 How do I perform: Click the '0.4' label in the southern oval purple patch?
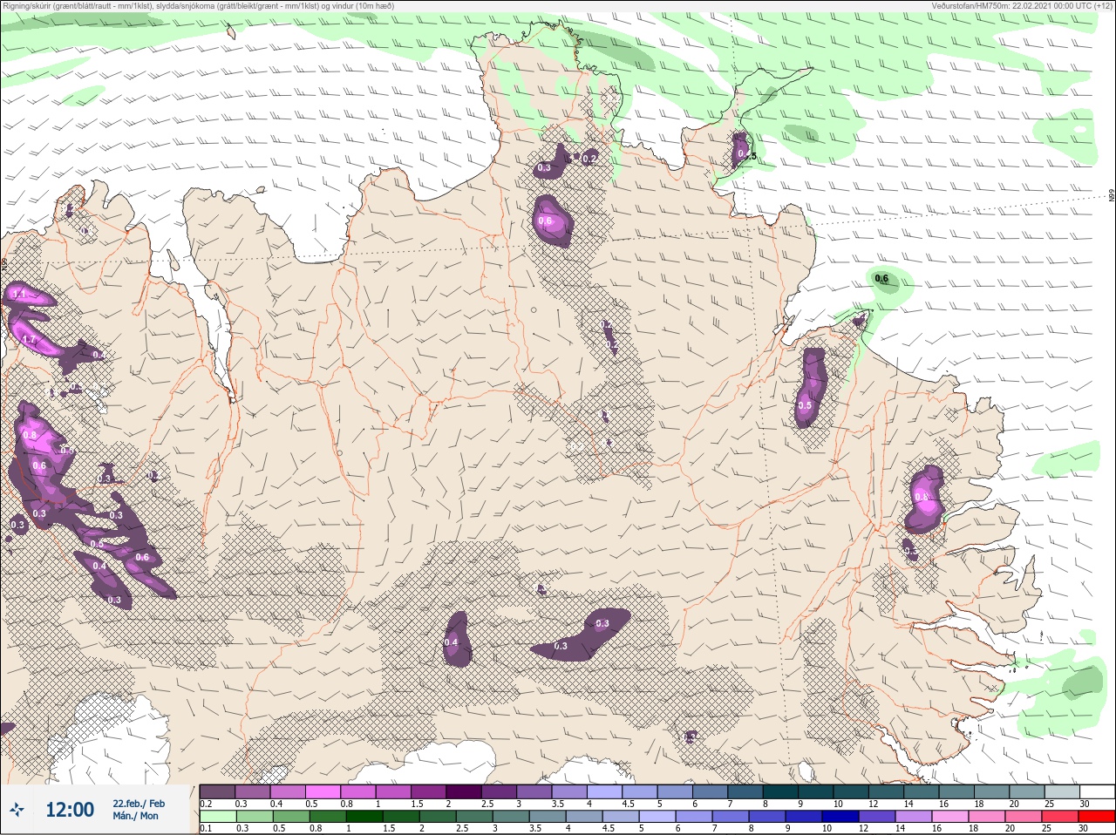451,642
